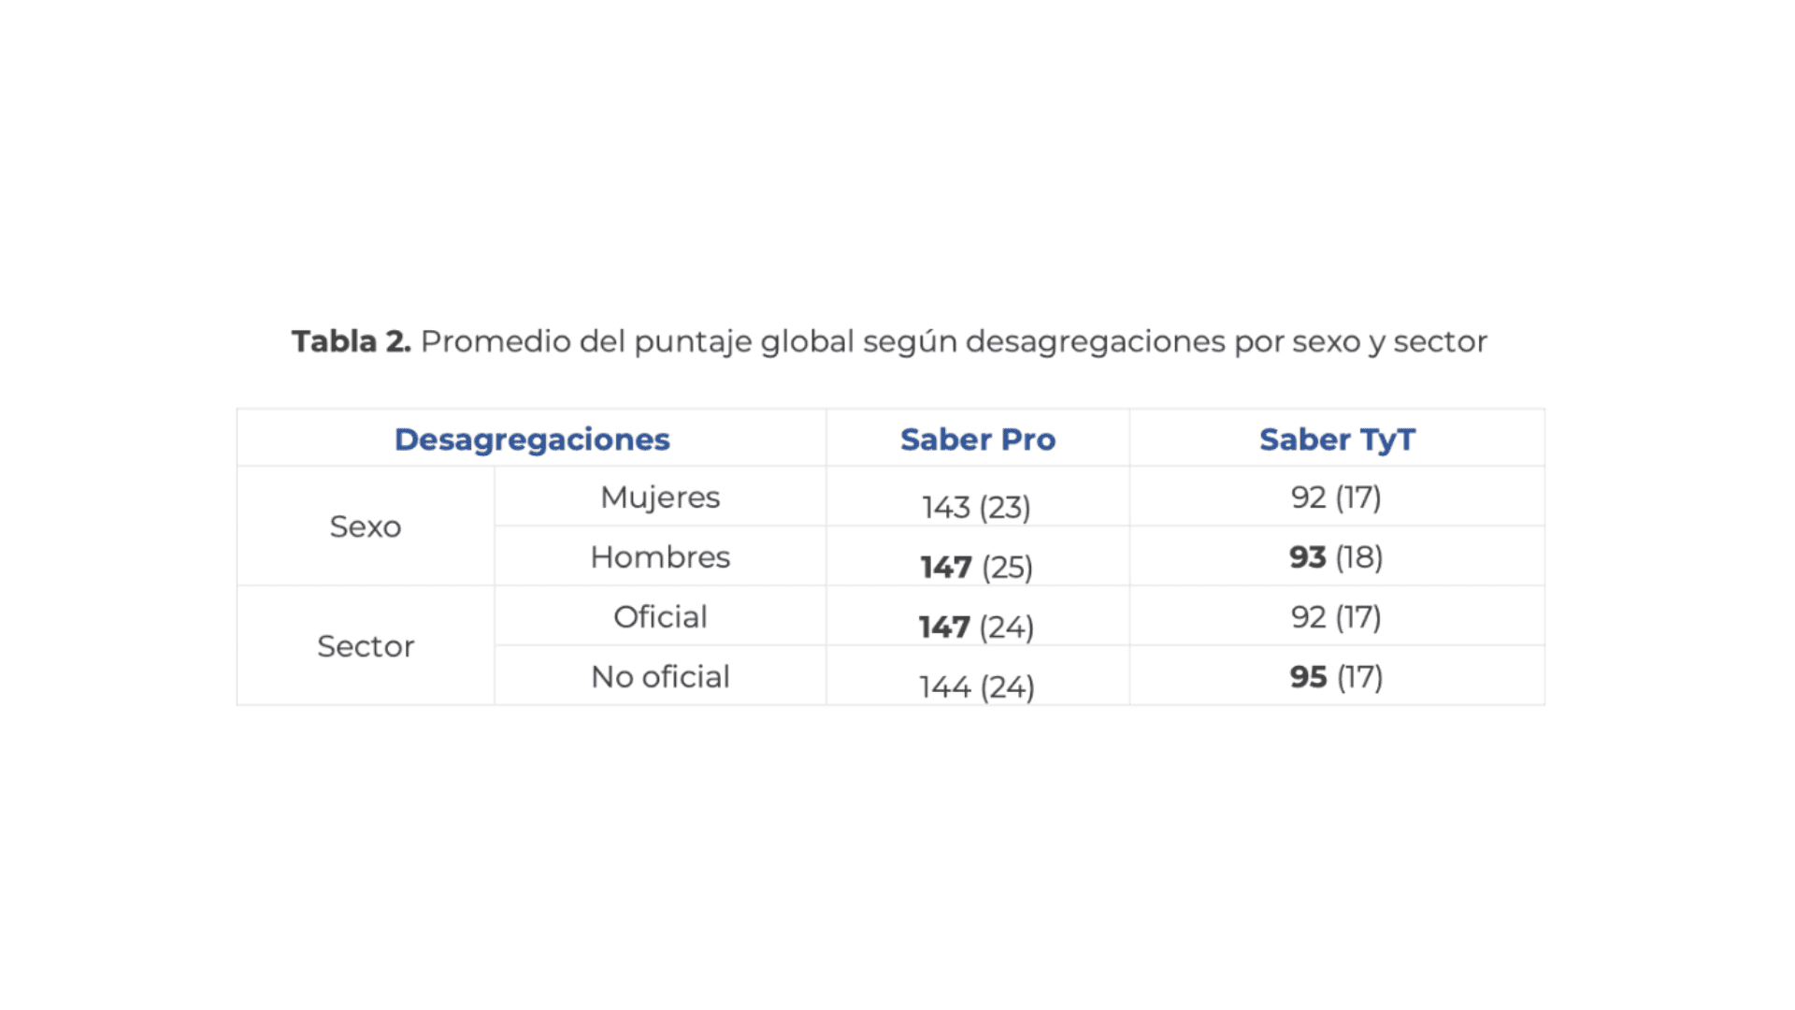
Task: Select the Oficial row label
Action: (x=660, y=617)
